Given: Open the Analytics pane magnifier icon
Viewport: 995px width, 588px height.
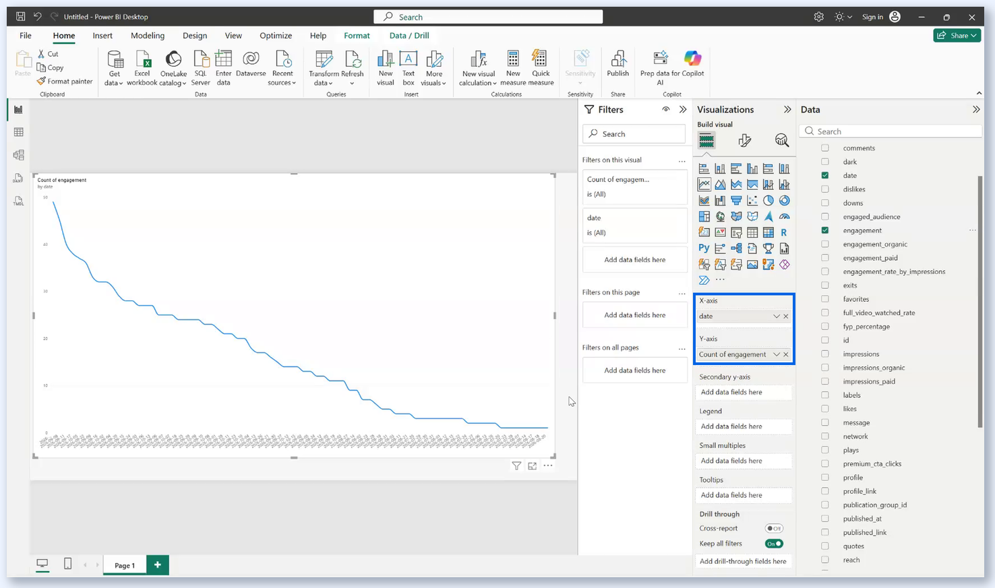Looking at the screenshot, I should [782, 140].
